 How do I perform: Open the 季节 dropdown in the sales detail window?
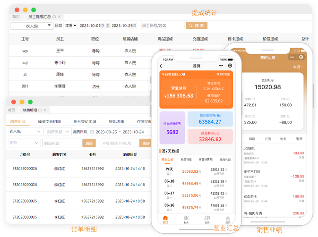[x=23, y=143]
